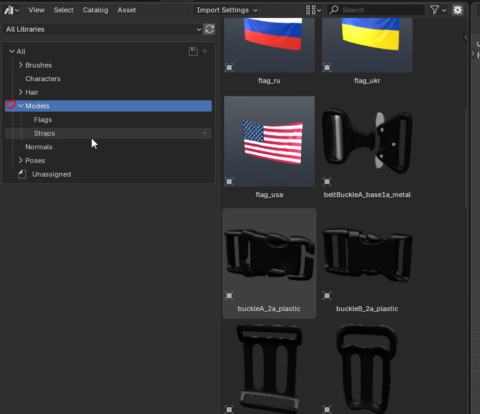Screen dimensions: 480x414
Task: Click object type icon on beltBuckleA_base1a_metal
Action: 327,182
